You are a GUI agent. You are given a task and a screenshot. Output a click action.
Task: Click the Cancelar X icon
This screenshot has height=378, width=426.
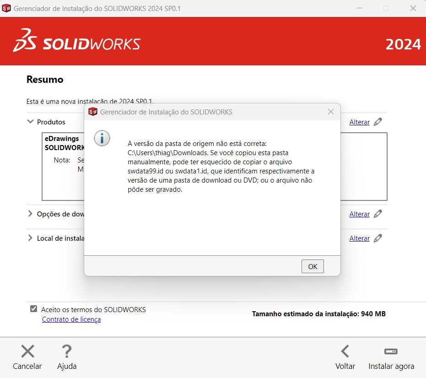pos(28,351)
